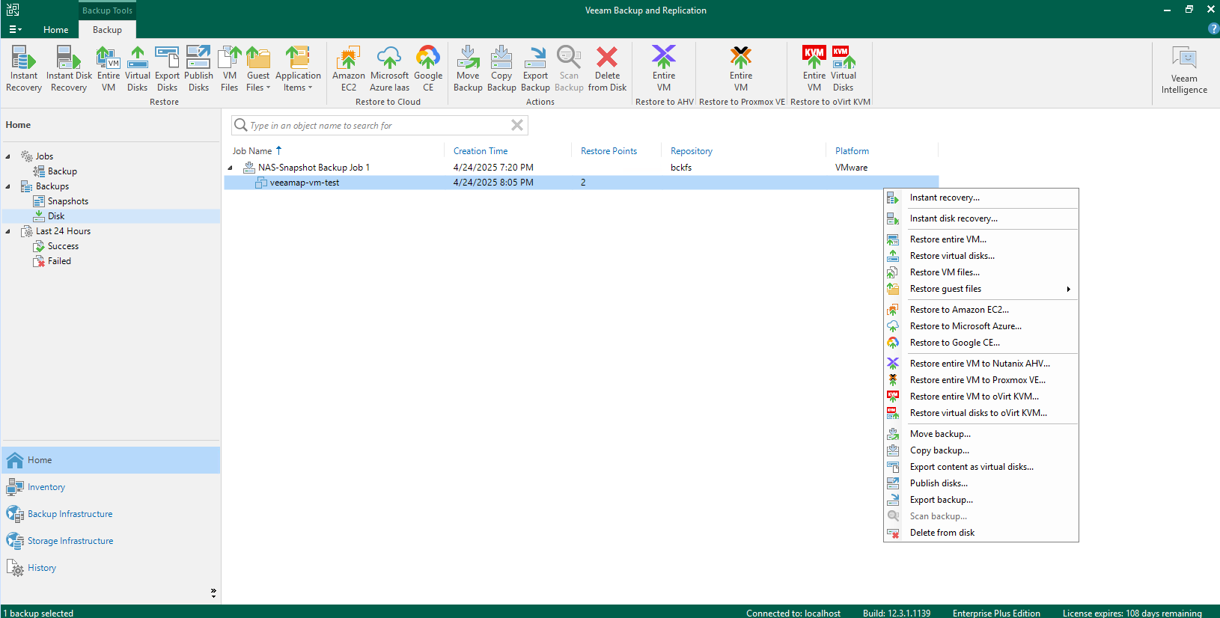Viewport: 1220px width, 618px height.
Task: Restore to Amazon EC2 ribbon icon
Action: coord(349,69)
